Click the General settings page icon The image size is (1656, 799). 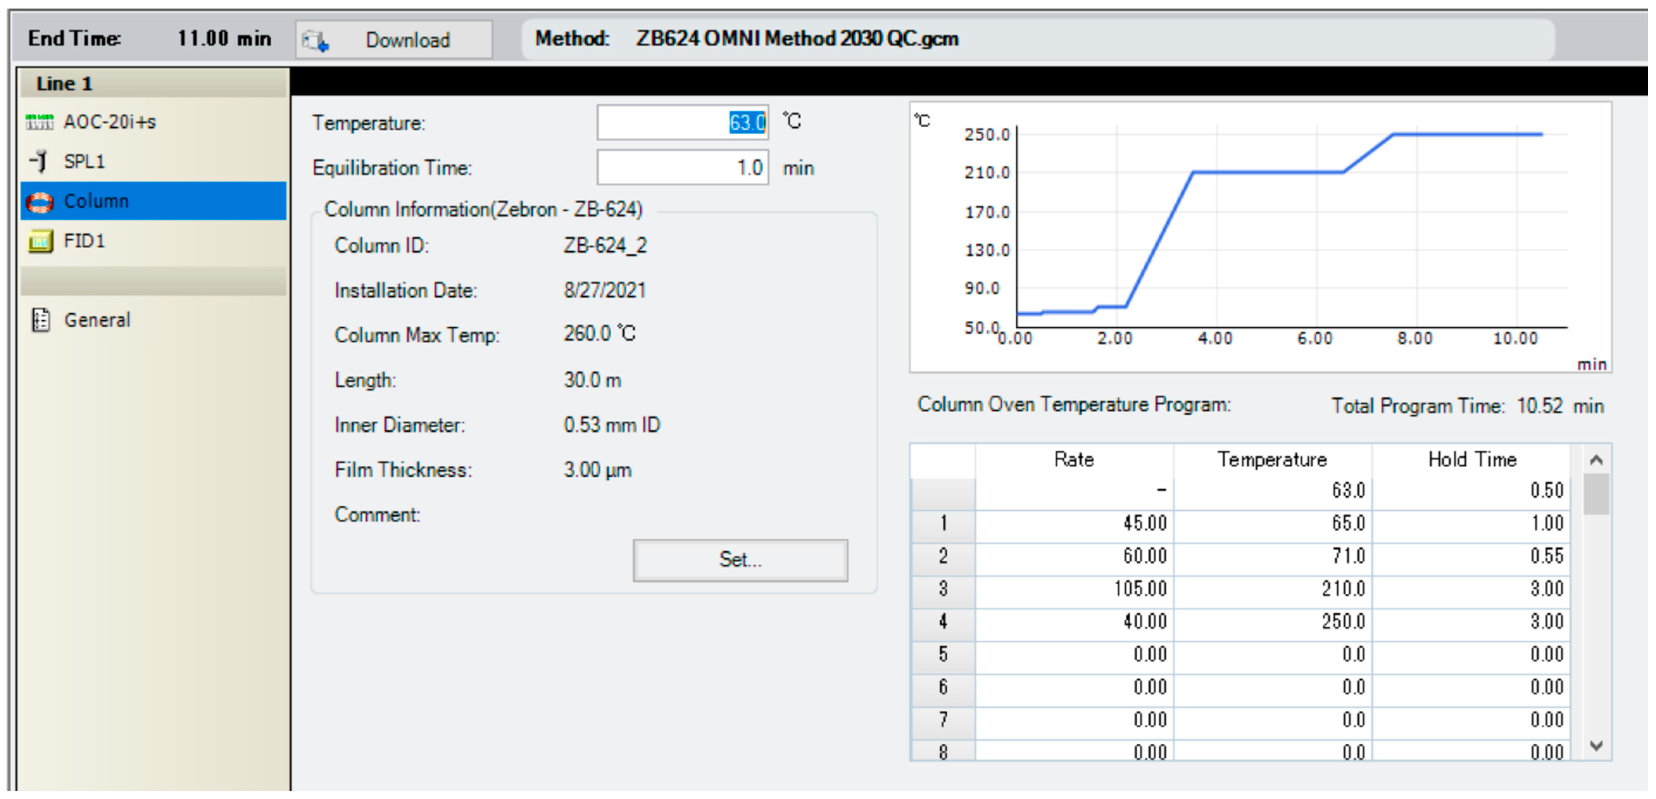click(40, 320)
